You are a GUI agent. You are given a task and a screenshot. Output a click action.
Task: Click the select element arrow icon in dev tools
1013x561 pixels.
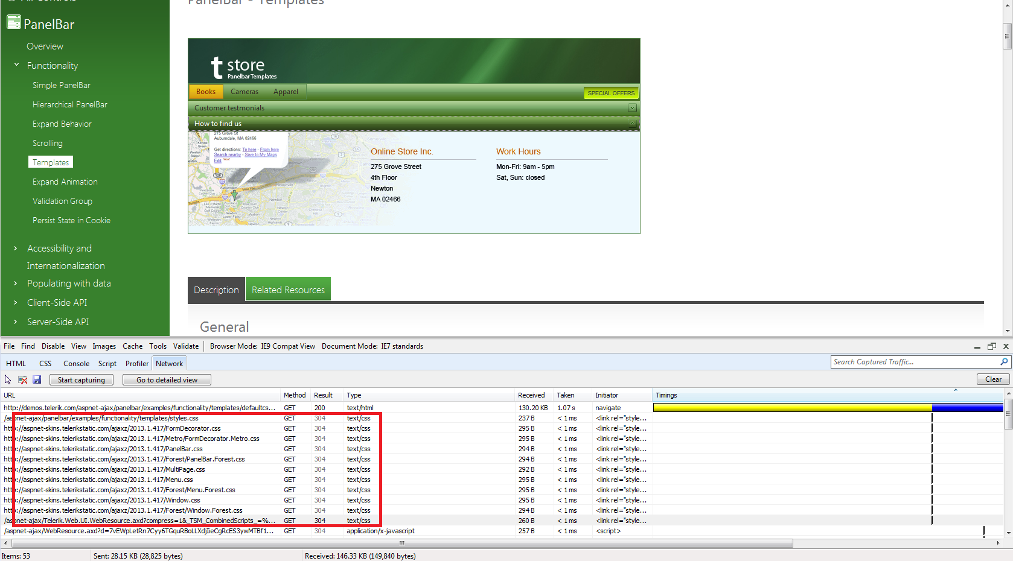tap(8, 379)
